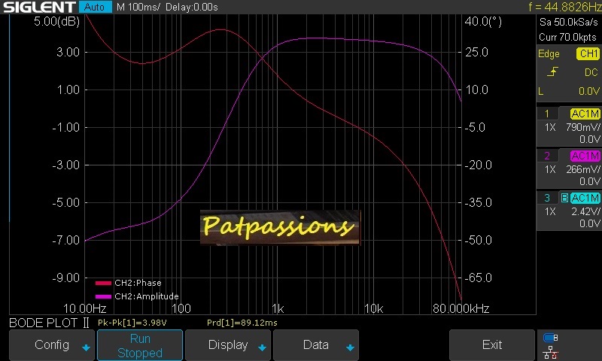Screen dimensions: 602x361
Task: Toggle channel 3 AC1M coupling badge
Action: pos(585,198)
